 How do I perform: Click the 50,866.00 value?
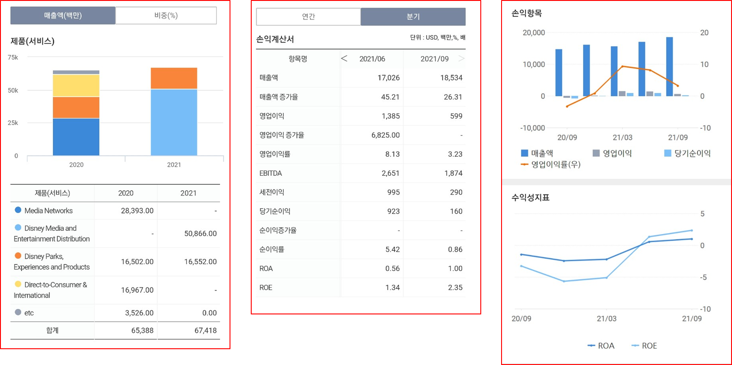tap(200, 234)
